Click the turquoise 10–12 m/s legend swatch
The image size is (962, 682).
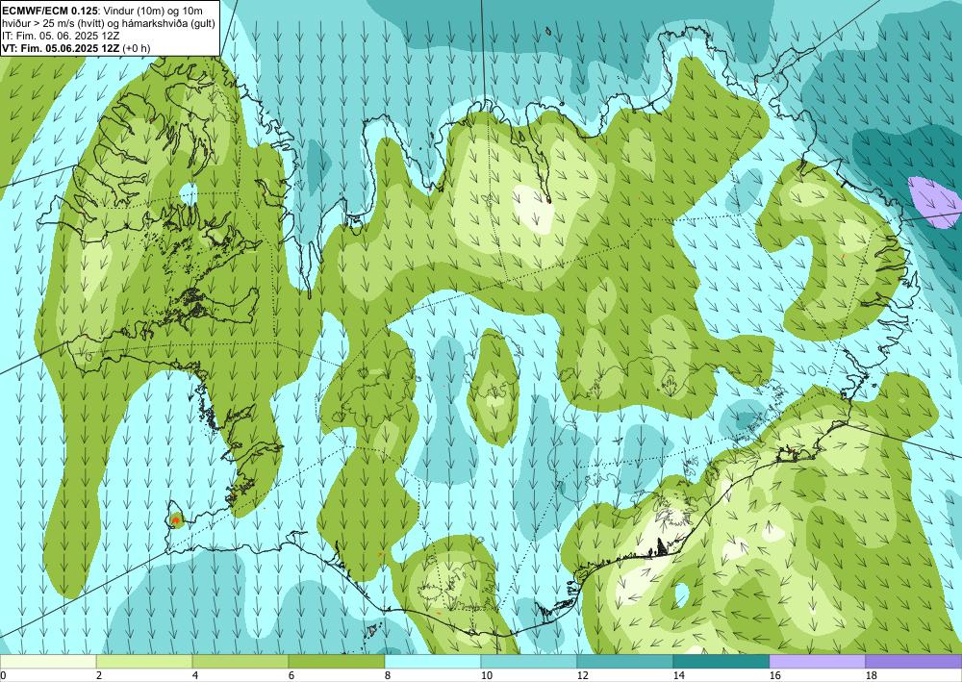pos(529,661)
